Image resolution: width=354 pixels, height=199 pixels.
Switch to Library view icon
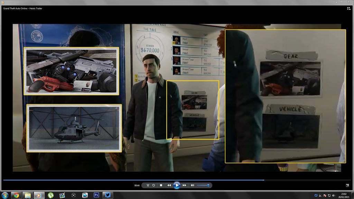coord(349,8)
